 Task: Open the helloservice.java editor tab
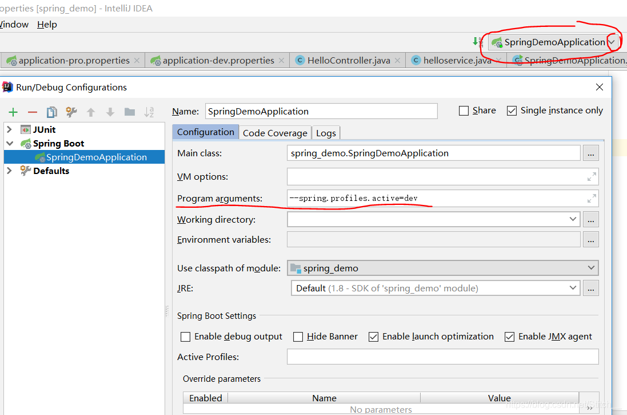pos(457,61)
